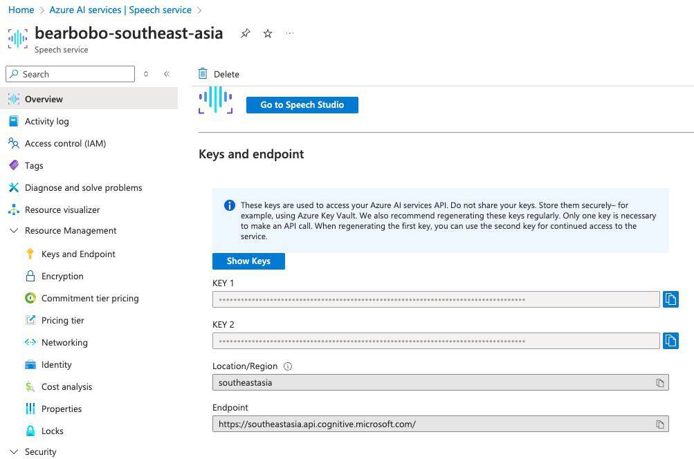Copy KEY 2 to clipboard

(670, 341)
